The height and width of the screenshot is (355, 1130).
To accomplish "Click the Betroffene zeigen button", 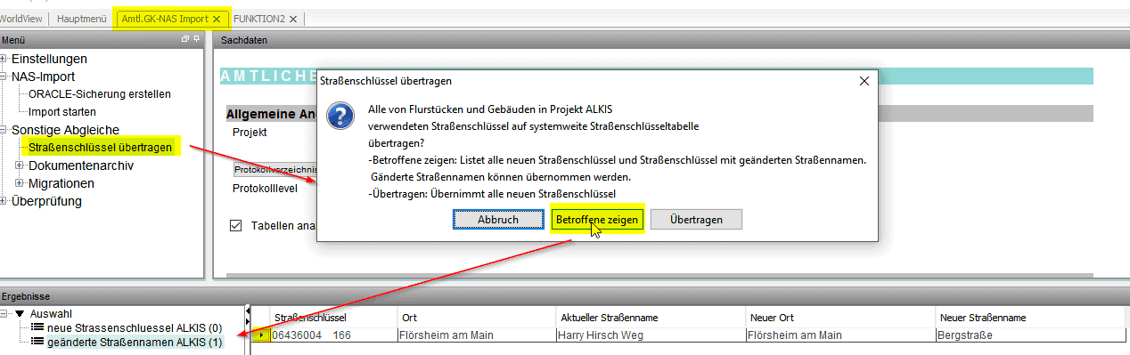I will 596,219.
